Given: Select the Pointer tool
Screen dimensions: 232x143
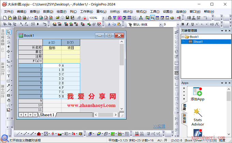Looking at the screenshot, I should tap(9, 32).
